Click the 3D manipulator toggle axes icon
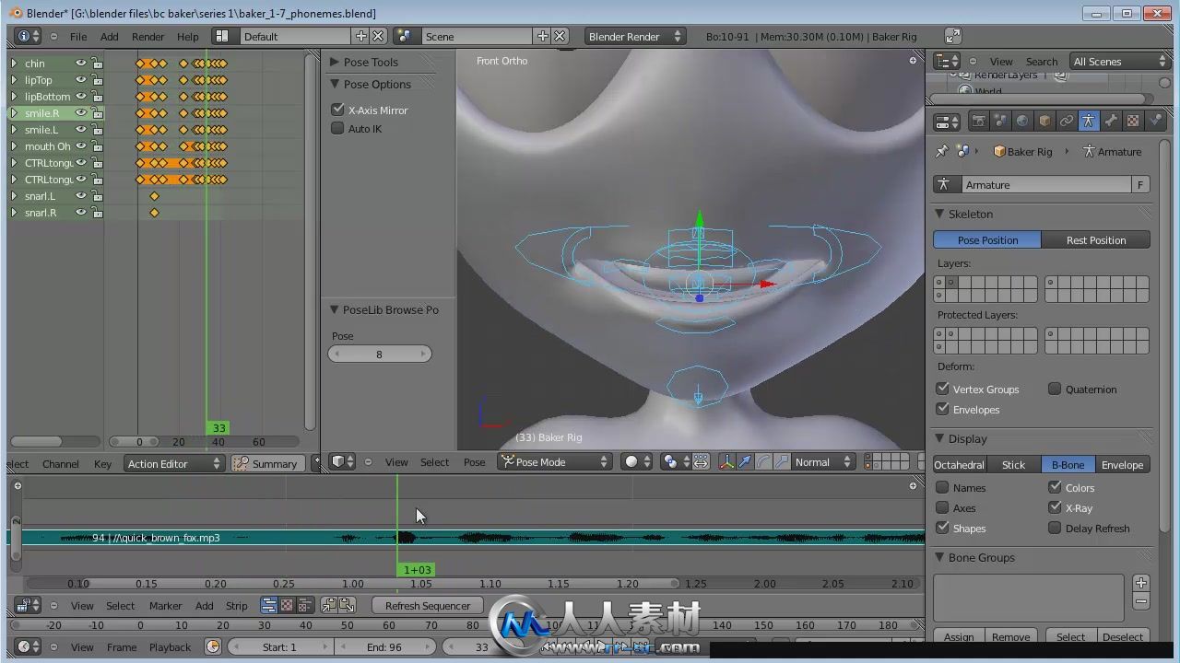The width and height of the screenshot is (1180, 663). click(x=726, y=462)
